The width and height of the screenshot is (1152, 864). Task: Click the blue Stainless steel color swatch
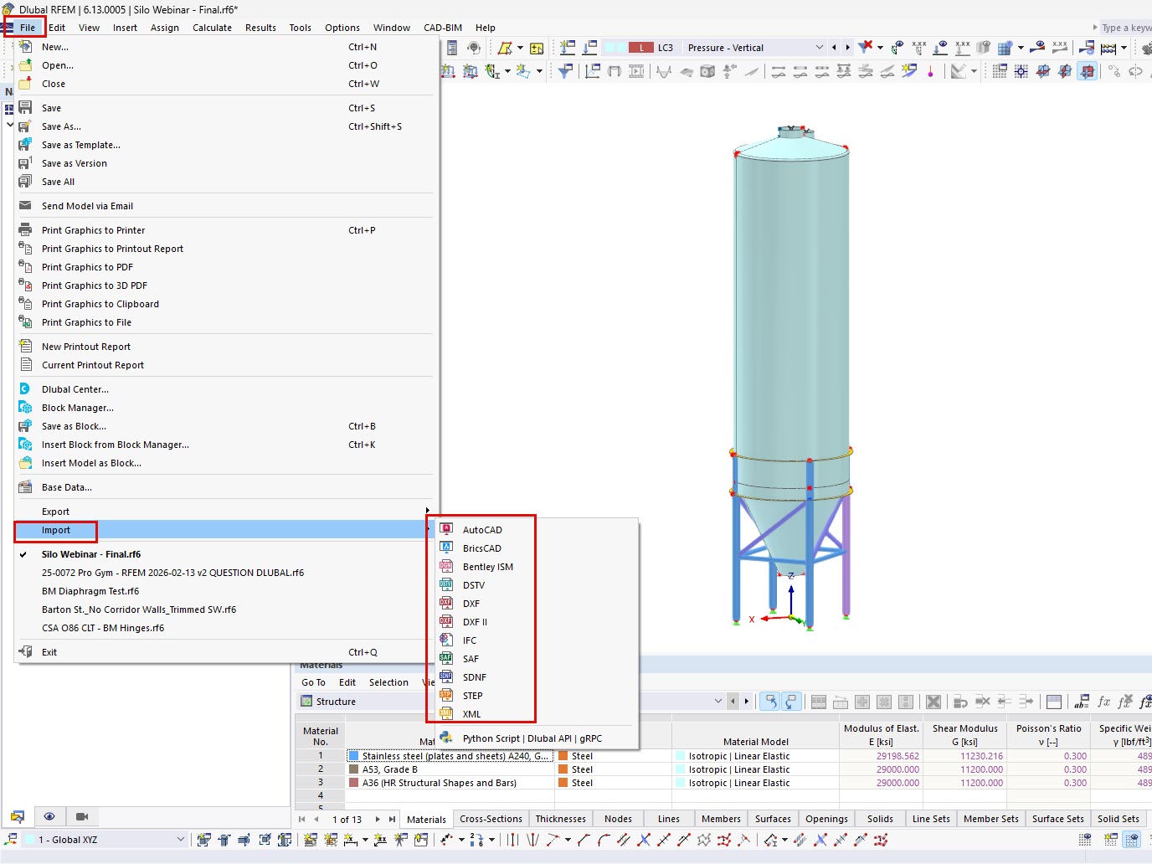tap(353, 756)
